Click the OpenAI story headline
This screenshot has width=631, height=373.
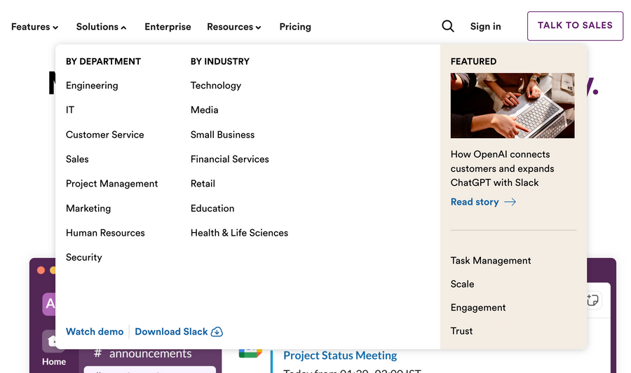tap(502, 168)
